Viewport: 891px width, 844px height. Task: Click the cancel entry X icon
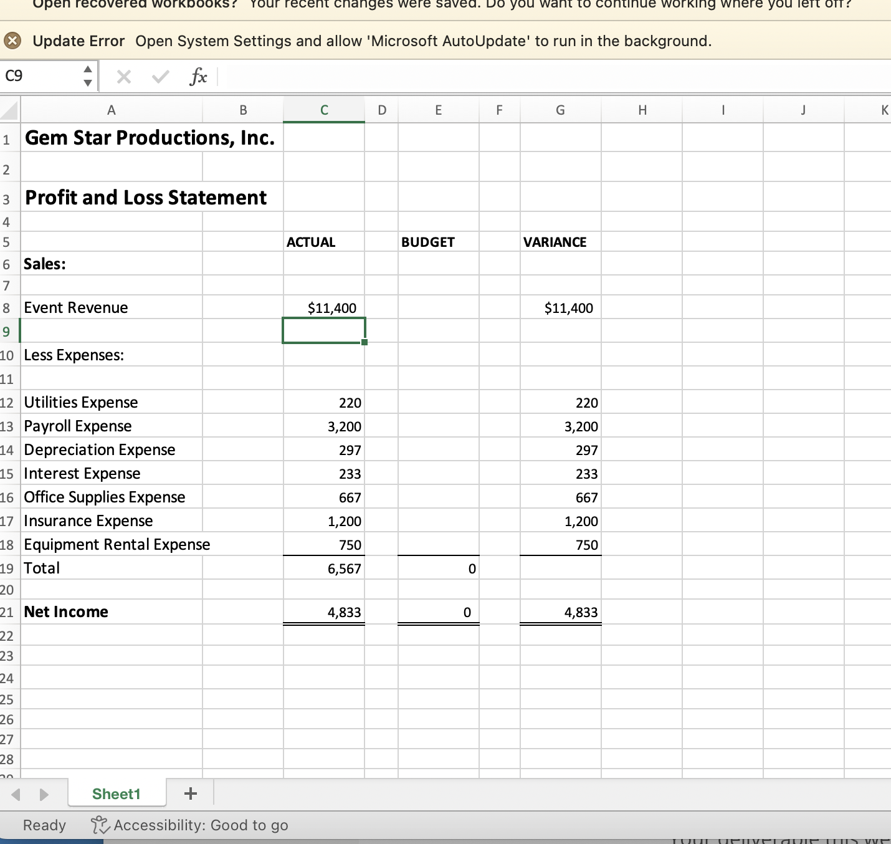(124, 77)
